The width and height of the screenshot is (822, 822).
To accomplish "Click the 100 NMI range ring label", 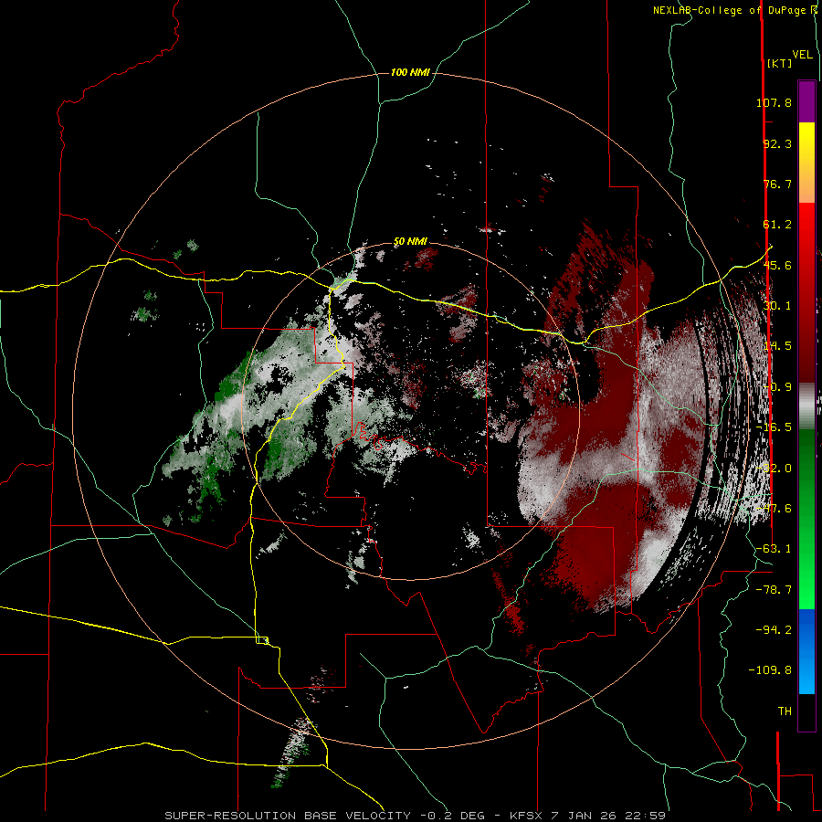I will coord(410,72).
